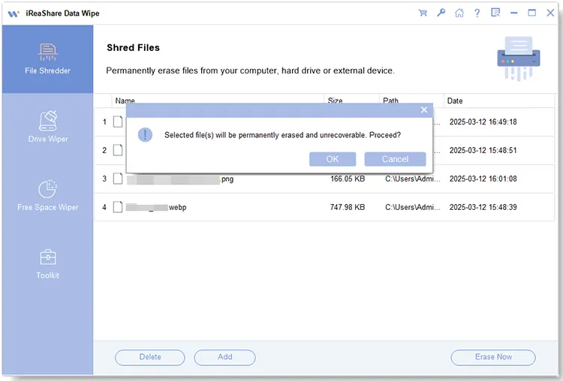Cancel the erase confirmation dialog
Screen dimensions: 563x381
(x=395, y=159)
